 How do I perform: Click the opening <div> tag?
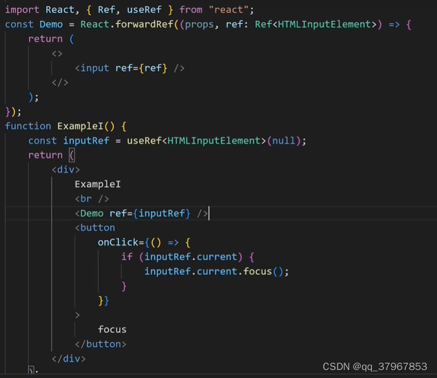point(66,169)
